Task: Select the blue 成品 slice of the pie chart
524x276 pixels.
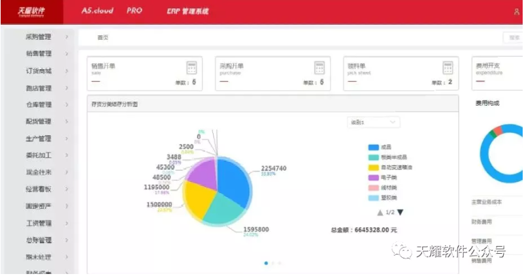Action: pyautogui.click(x=234, y=182)
